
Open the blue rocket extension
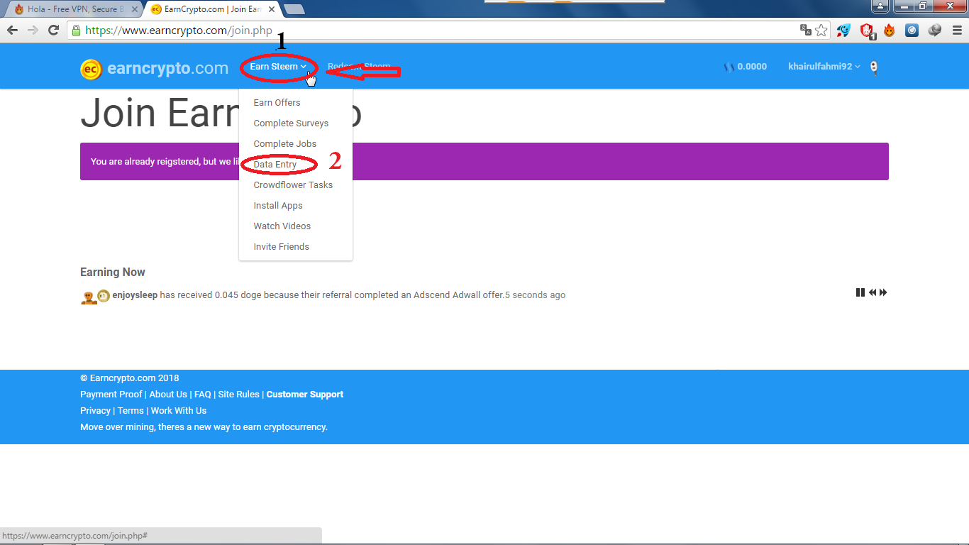pyautogui.click(x=843, y=30)
